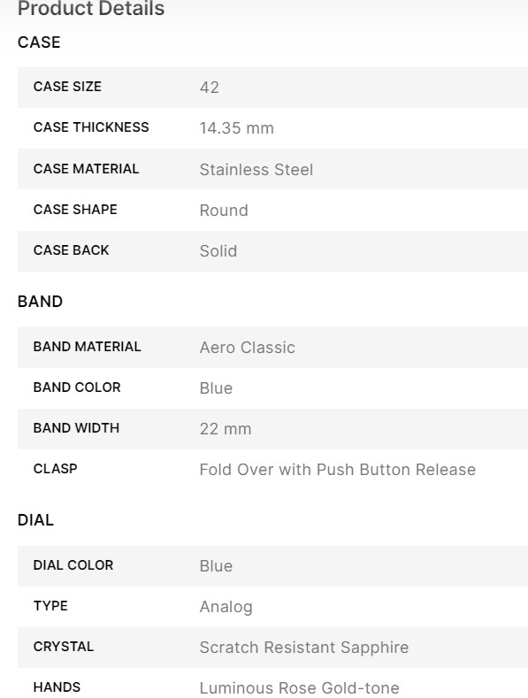This screenshot has width=528, height=698.
Task: Select the Luminous Rose Gold-tone hands value
Action: point(299,687)
